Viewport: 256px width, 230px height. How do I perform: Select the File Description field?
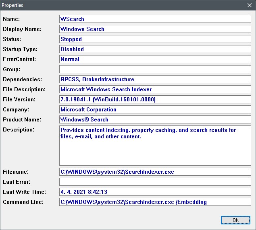155,89
